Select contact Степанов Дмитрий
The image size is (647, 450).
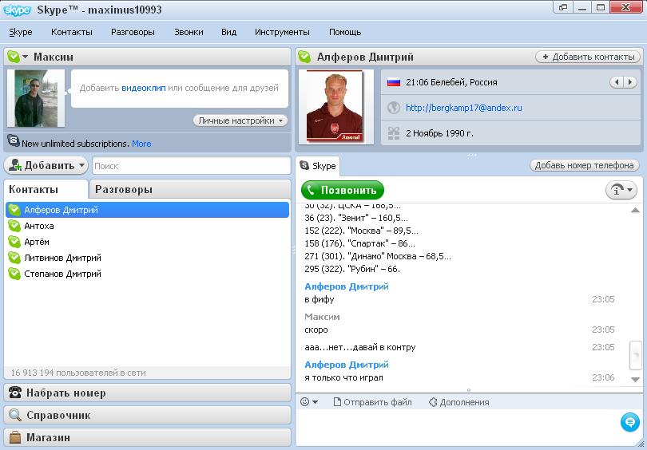pos(147,274)
